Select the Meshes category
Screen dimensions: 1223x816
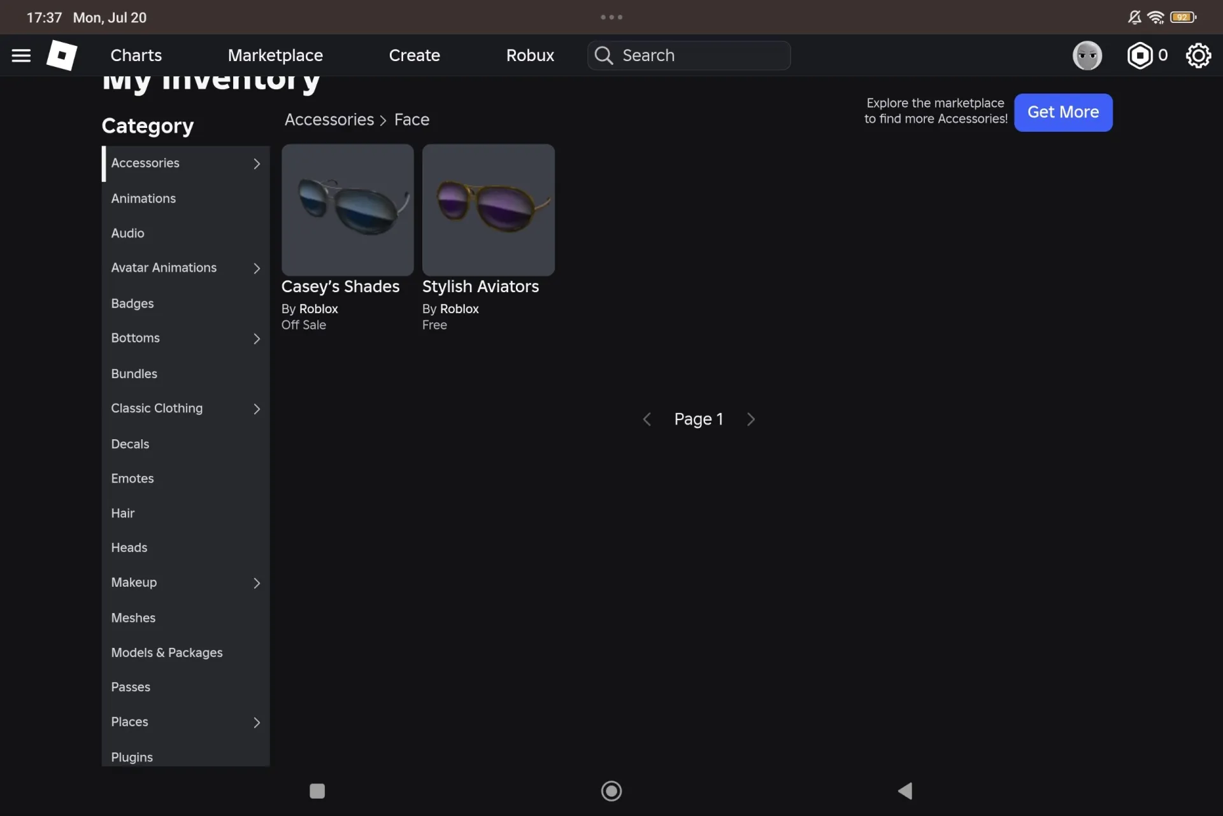[185, 618]
